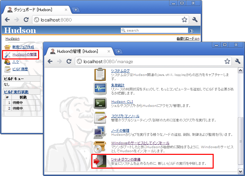The width and height of the screenshot is (245, 176).
Task: Open new tab in dashboard window
Action: [x=76, y=10]
